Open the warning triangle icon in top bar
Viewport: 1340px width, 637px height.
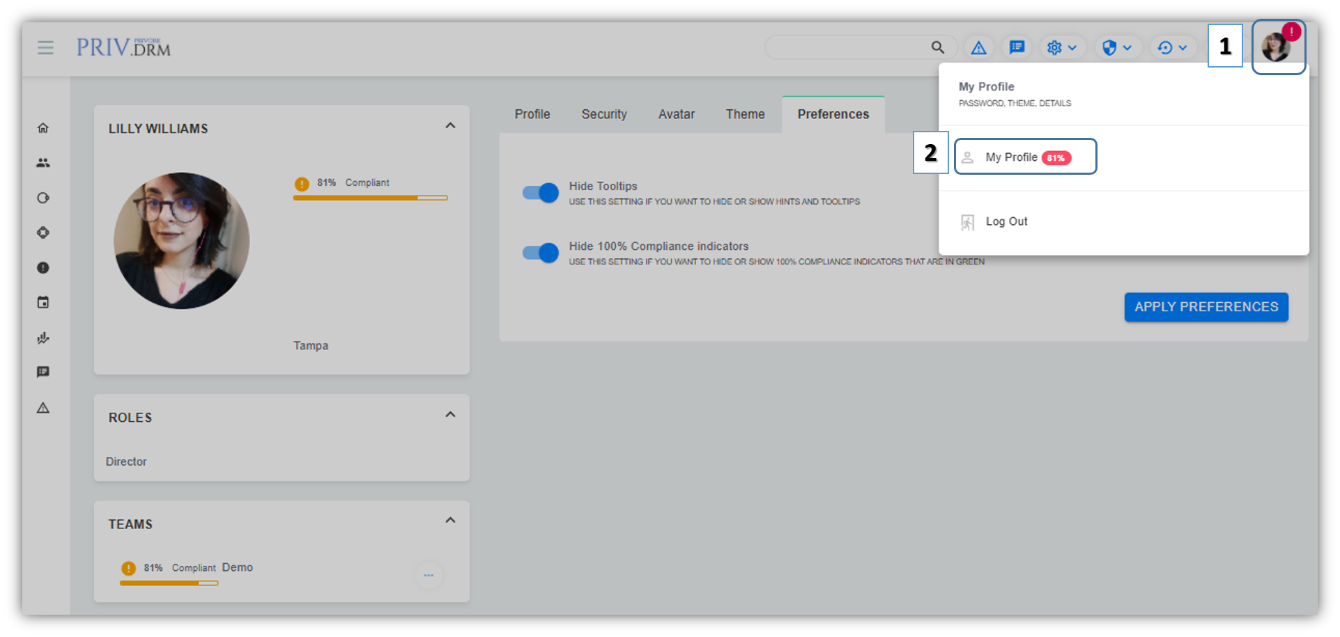click(978, 47)
